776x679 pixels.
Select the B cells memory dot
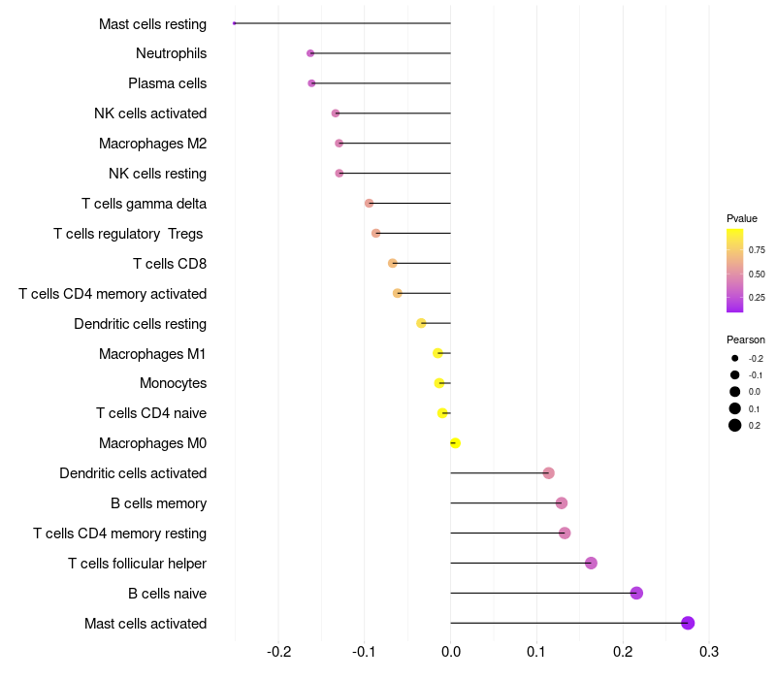click(x=562, y=502)
